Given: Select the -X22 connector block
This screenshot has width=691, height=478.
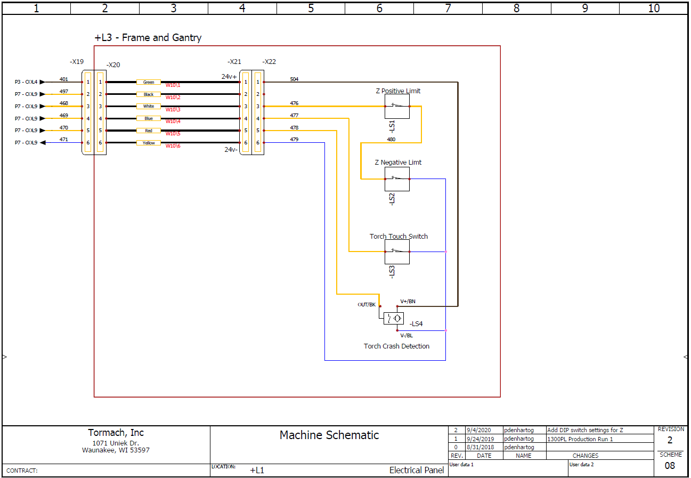Looking at the screenshot, I should (259, 112).
